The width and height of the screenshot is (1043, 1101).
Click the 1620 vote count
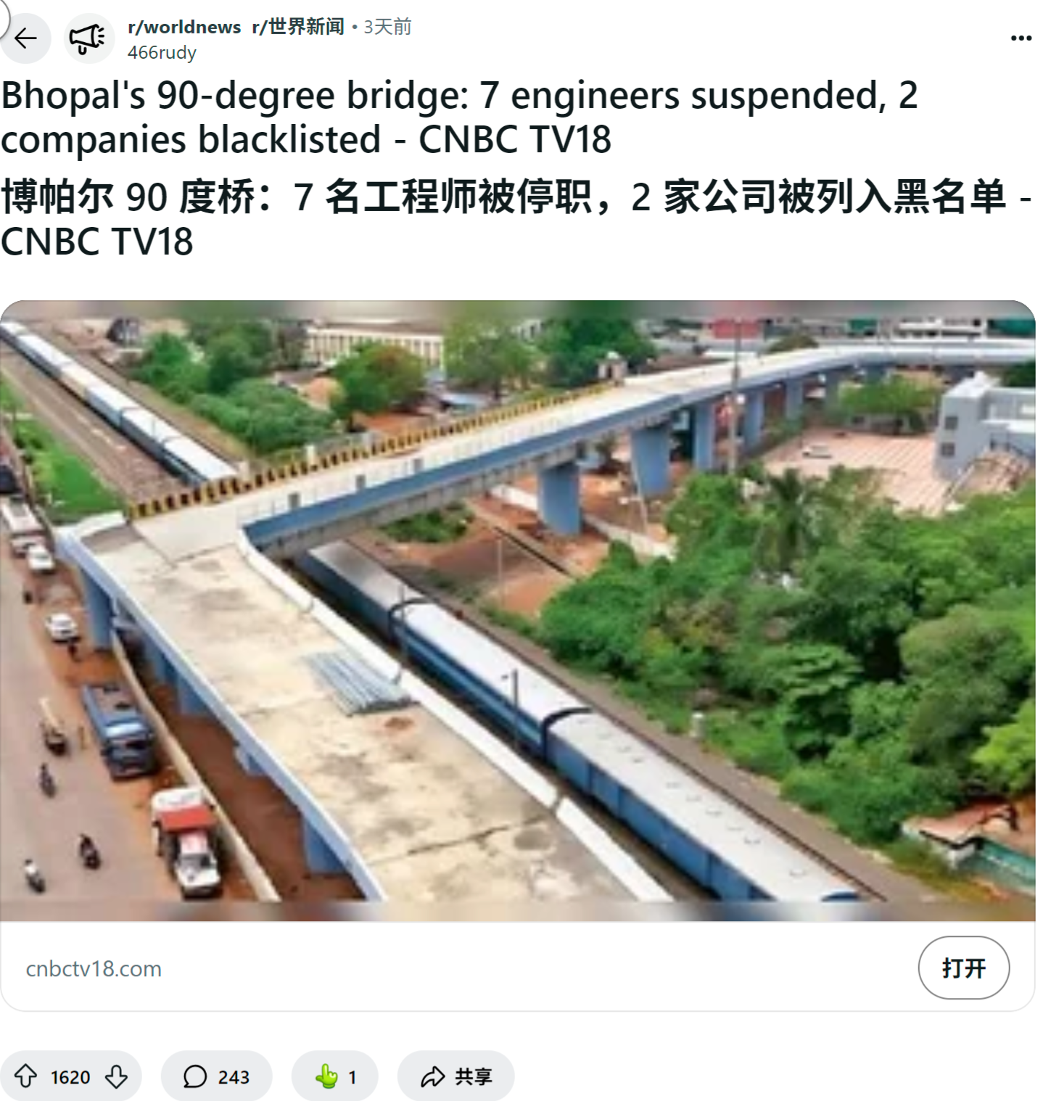(70, 1077)
